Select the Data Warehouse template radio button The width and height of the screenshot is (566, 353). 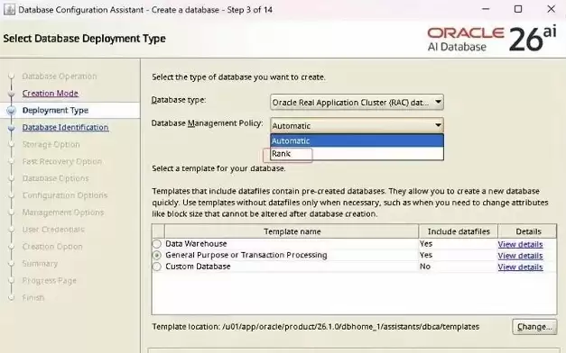pos(157,244)
